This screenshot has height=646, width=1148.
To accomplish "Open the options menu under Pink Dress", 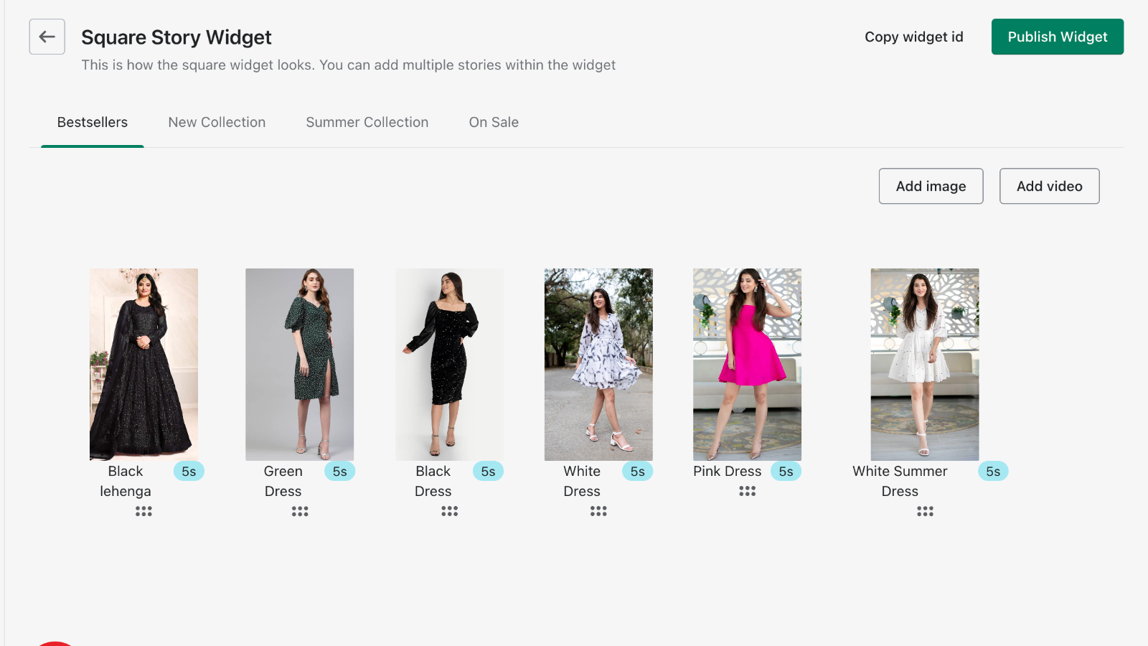I will [747, 491].
